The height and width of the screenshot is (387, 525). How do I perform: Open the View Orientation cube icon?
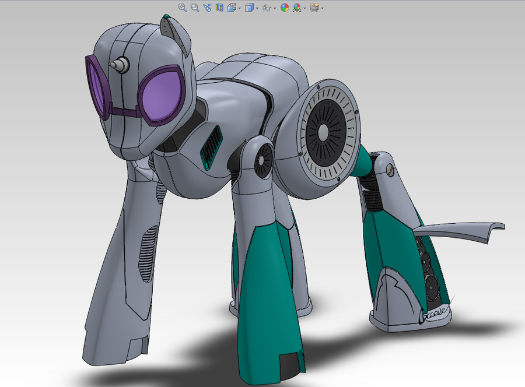232,8
